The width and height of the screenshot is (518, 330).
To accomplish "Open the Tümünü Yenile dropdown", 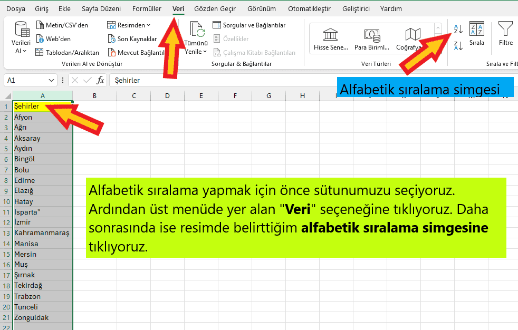I will [196, 52].
